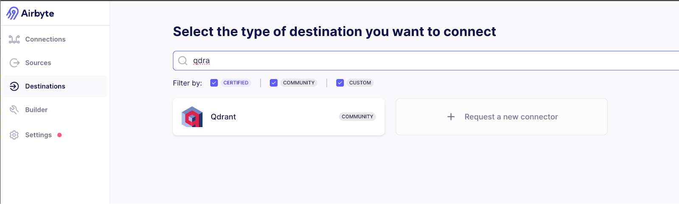Uncheck the Certified filter checkbox
The image size is (679, 204).
coord(214,83)
